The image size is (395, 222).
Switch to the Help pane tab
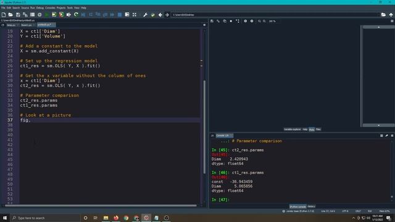pyautogui.click(x=305, y=129)
